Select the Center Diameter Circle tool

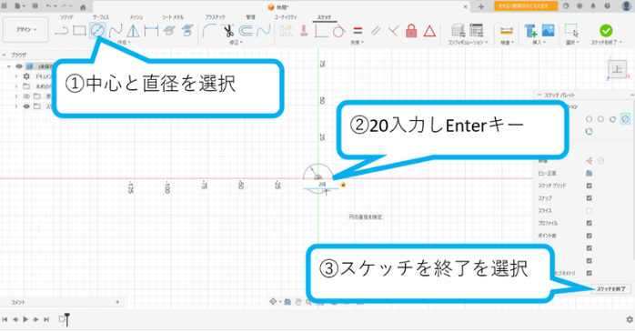(x=97, y=31)
